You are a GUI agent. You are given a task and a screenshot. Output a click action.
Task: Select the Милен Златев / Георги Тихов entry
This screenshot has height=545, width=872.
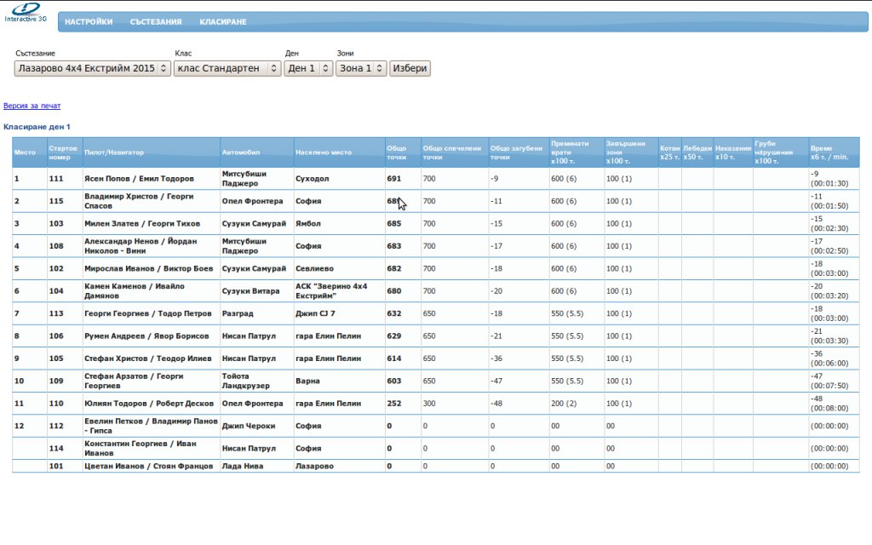(141, 224)
